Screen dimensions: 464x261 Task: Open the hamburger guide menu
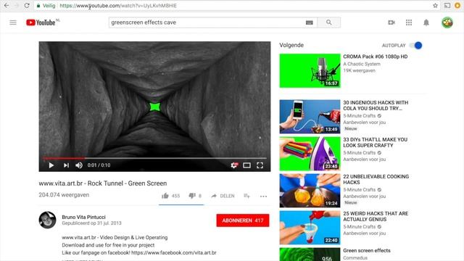pyautogui.click(x=13, y=22)
